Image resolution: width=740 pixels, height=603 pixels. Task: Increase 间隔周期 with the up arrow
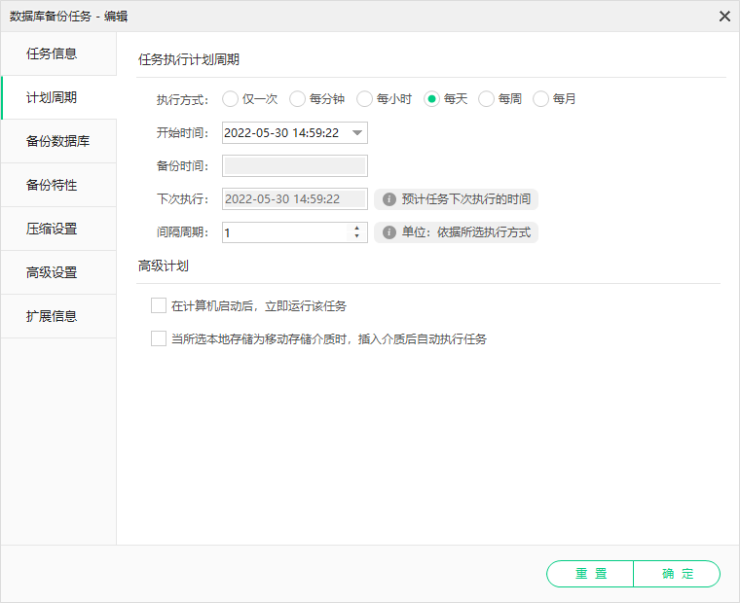(356, 229)
